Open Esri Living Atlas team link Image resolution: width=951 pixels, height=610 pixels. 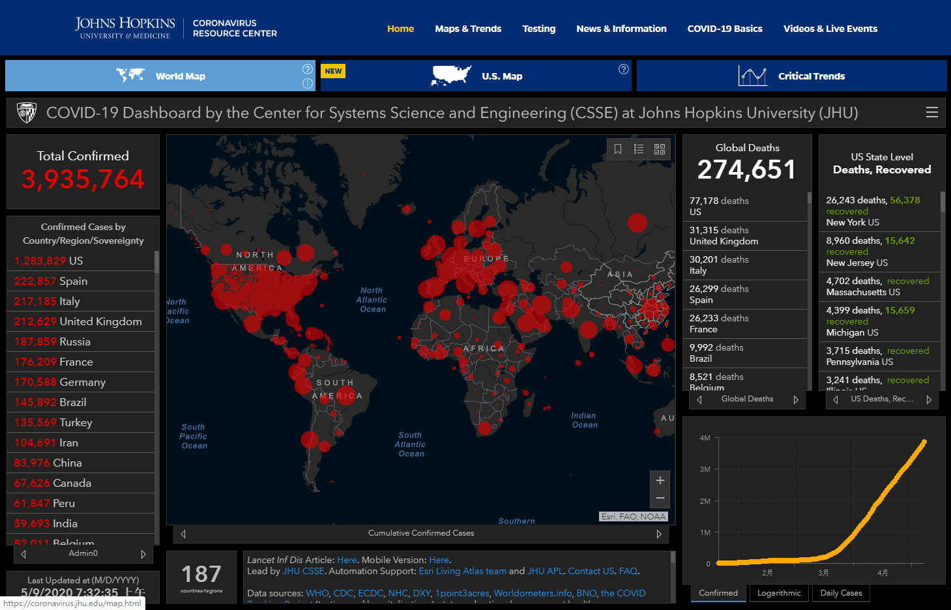pos(462,571)
